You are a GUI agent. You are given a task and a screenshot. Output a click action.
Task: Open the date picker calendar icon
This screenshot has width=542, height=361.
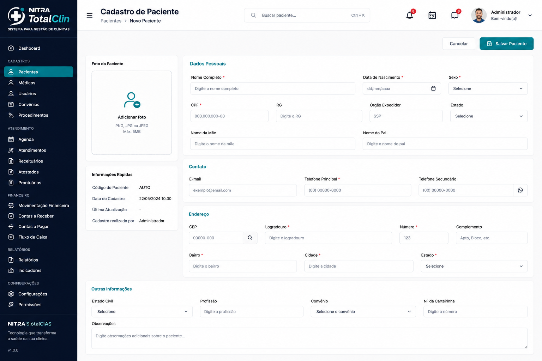[433, 88]
